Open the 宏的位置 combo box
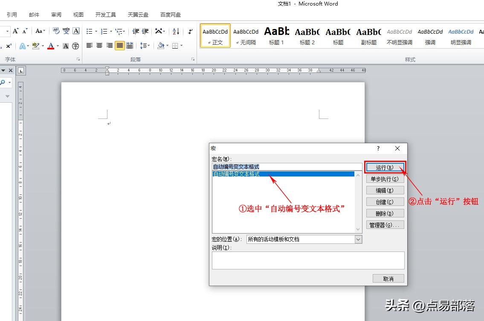 coord(304,239)
